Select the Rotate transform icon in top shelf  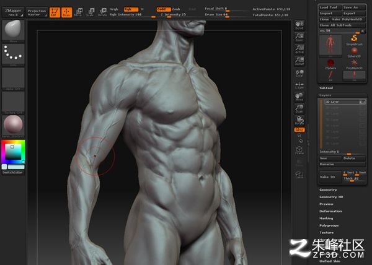102,12
